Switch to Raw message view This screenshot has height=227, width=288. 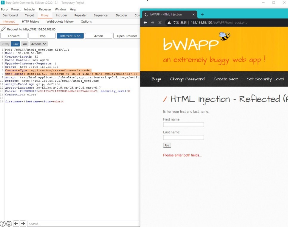[x=16, y=44]
